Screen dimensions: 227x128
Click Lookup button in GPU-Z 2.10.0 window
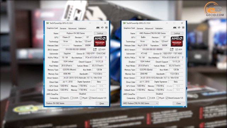(x=177, y=33)
